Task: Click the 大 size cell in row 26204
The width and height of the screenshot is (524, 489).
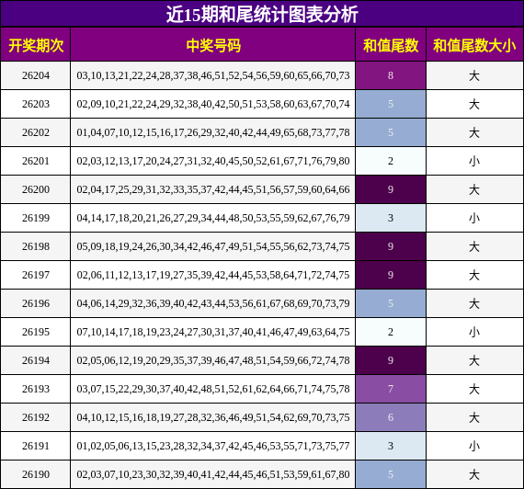Action: click(474, 75)
